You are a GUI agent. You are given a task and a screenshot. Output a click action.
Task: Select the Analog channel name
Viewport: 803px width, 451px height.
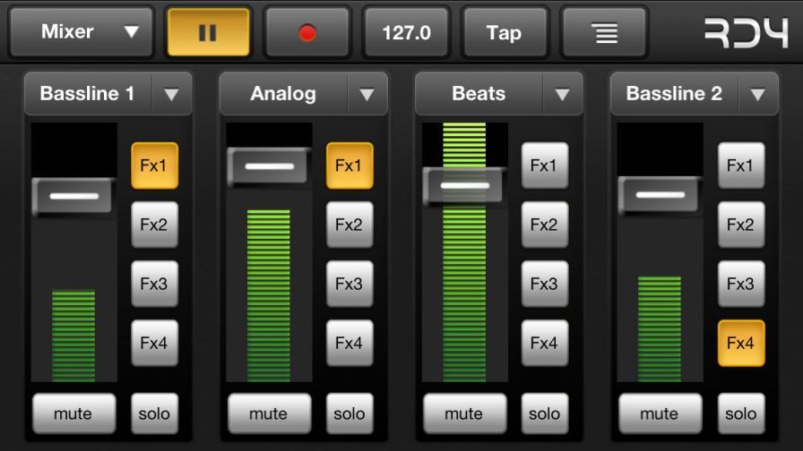coord(283,94)
